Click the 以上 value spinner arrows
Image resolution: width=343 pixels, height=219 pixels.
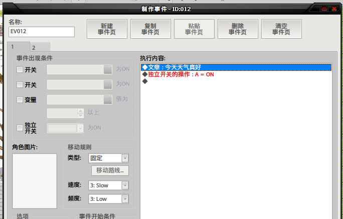(80, 113)
